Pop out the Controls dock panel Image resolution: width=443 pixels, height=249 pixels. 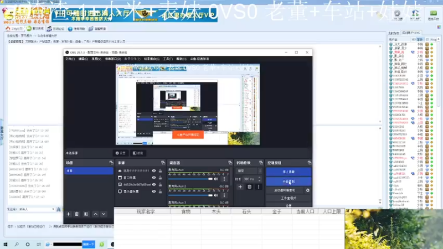(310, 163)
